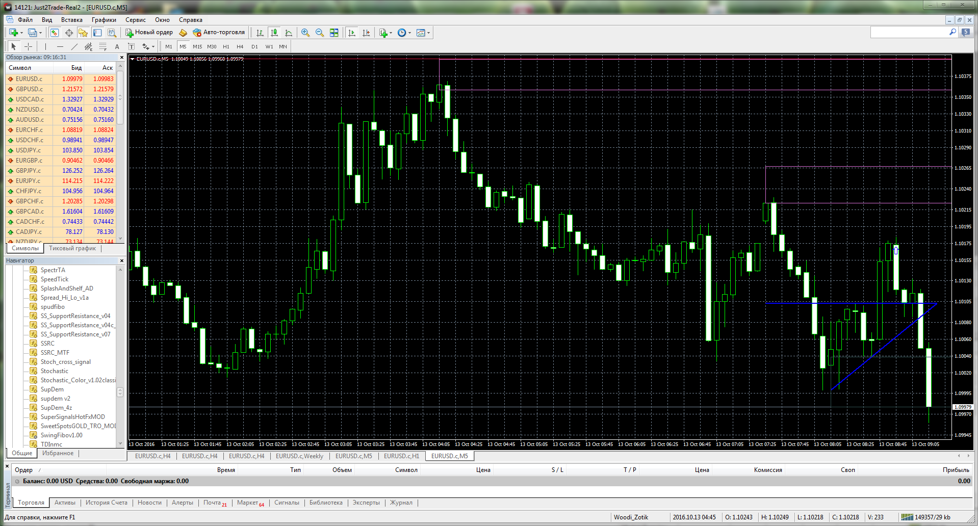Open the Файл menu
The width and height of the screenshot is (978, 526).
[25, 20]
